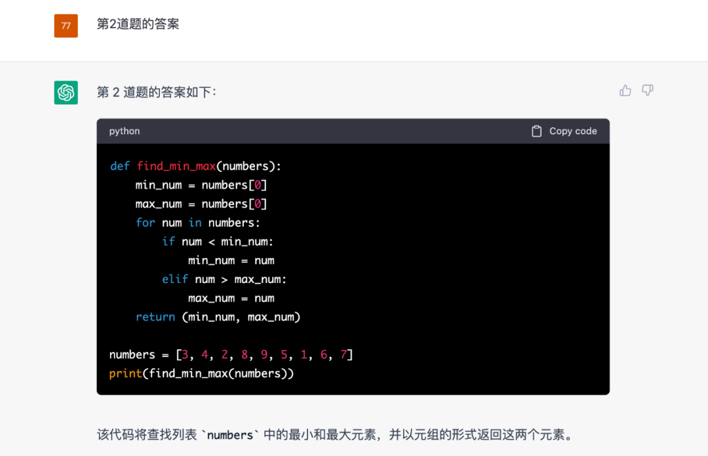Screen dimensions: 708x456
Task: Click the inline code `numbers` in explanation
Action: click(230, 435)
